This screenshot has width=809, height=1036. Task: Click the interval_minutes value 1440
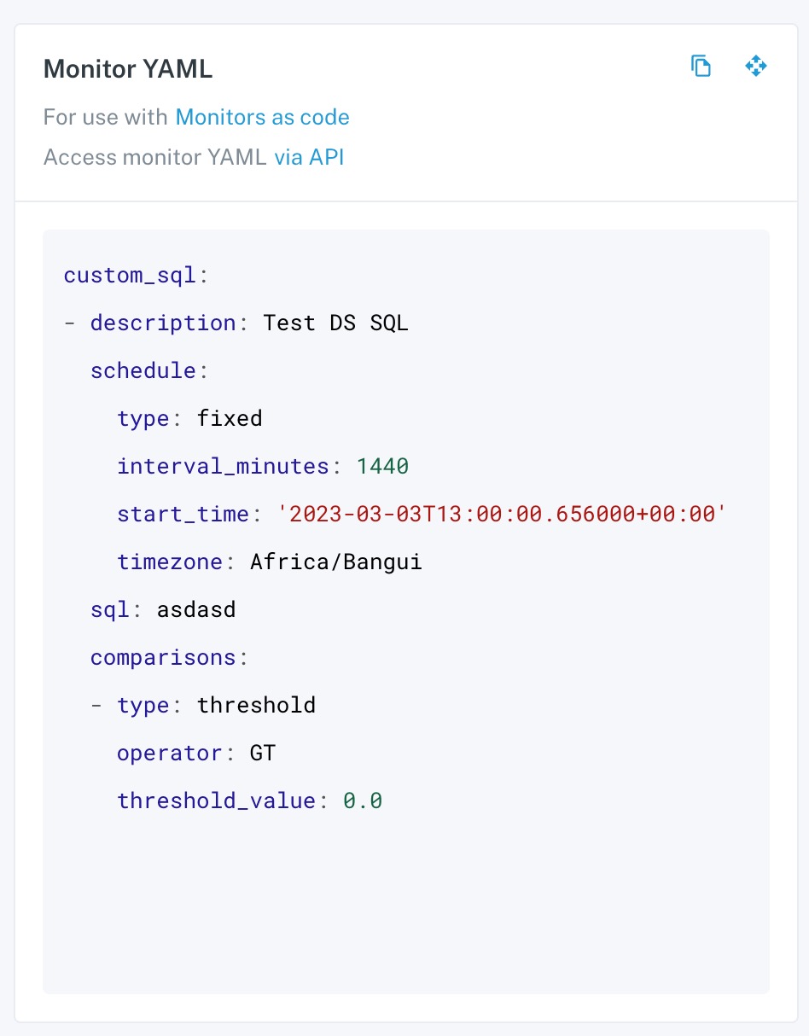point(382,467)
